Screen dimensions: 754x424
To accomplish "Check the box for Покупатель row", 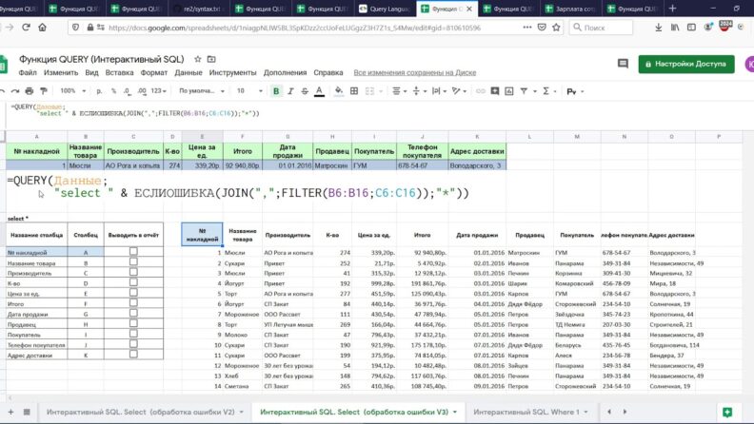I will 133,334.
